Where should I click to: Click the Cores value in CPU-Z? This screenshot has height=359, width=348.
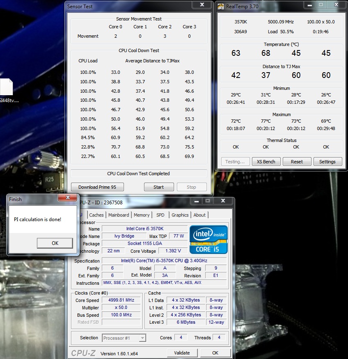(x=181, y=338)
